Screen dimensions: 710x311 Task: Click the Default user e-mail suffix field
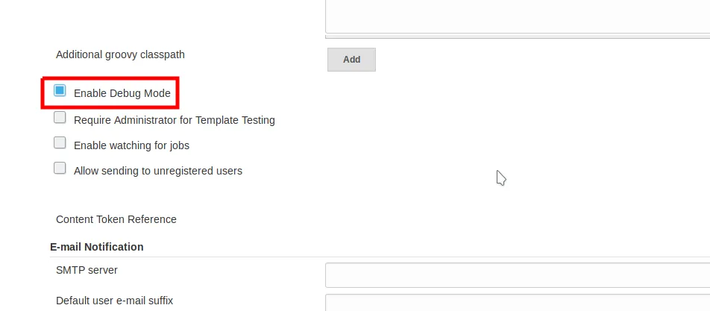pyautogui.click(x=517, y=303)
